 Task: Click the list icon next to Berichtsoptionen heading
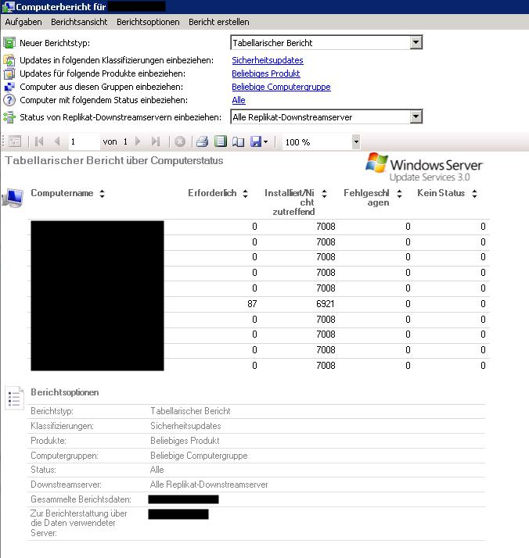click(x=15, y=398)
